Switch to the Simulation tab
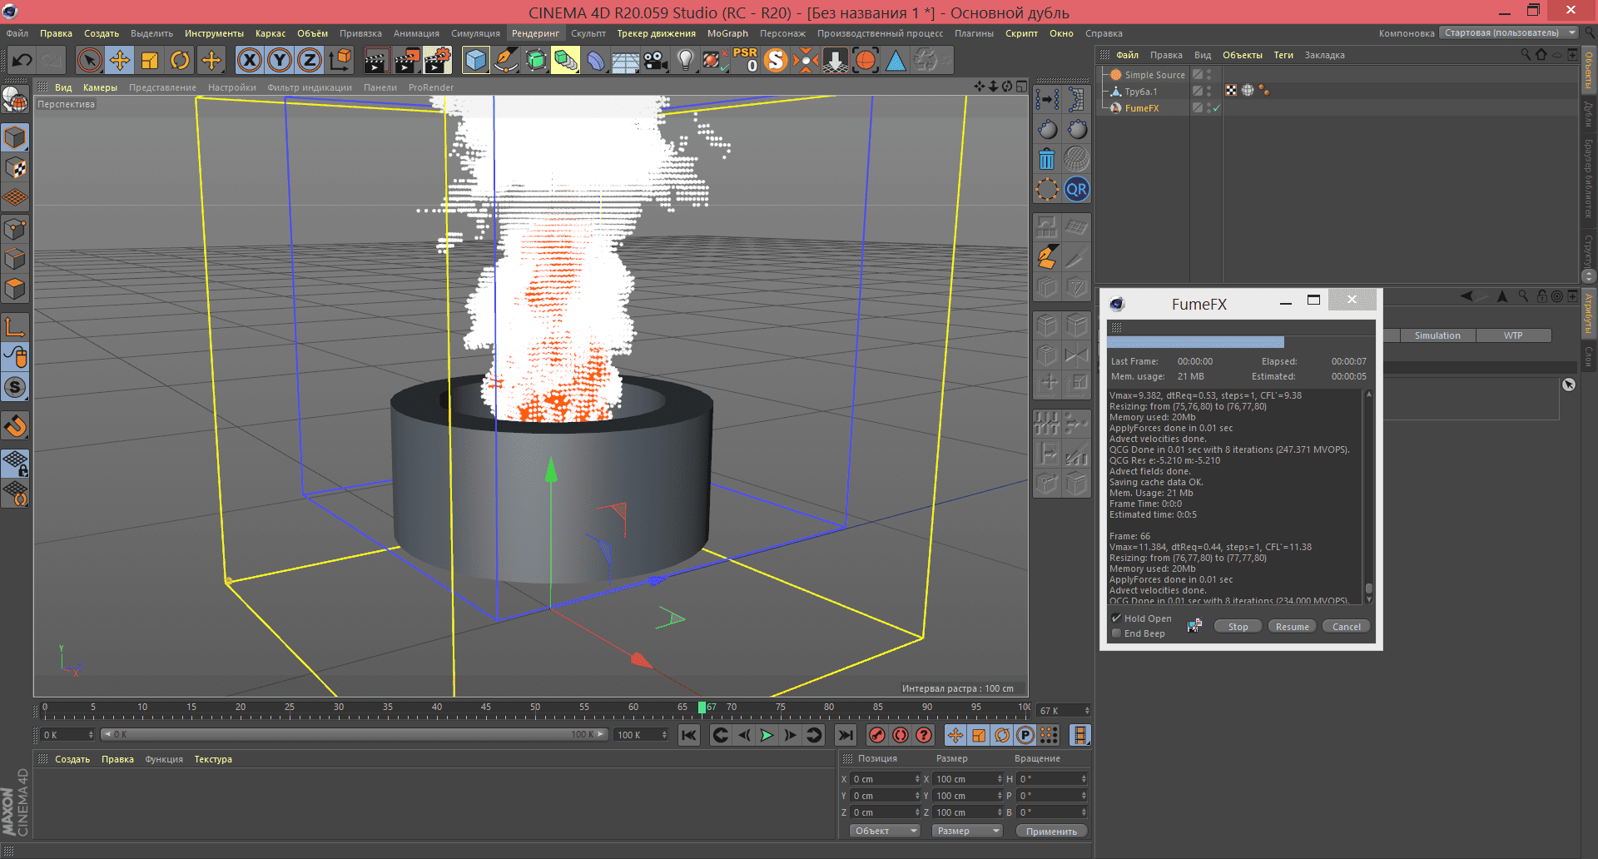This screenshot has height=859, width=1598. point(1437,335)
